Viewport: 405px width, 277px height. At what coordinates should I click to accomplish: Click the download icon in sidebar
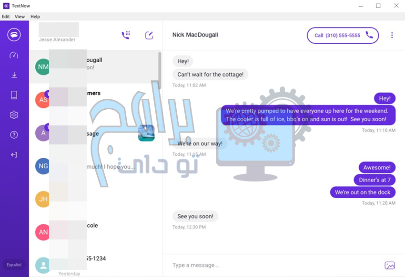tap(14, 75)
